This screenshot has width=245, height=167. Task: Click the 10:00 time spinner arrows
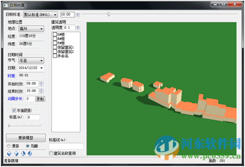click(78, 15)
